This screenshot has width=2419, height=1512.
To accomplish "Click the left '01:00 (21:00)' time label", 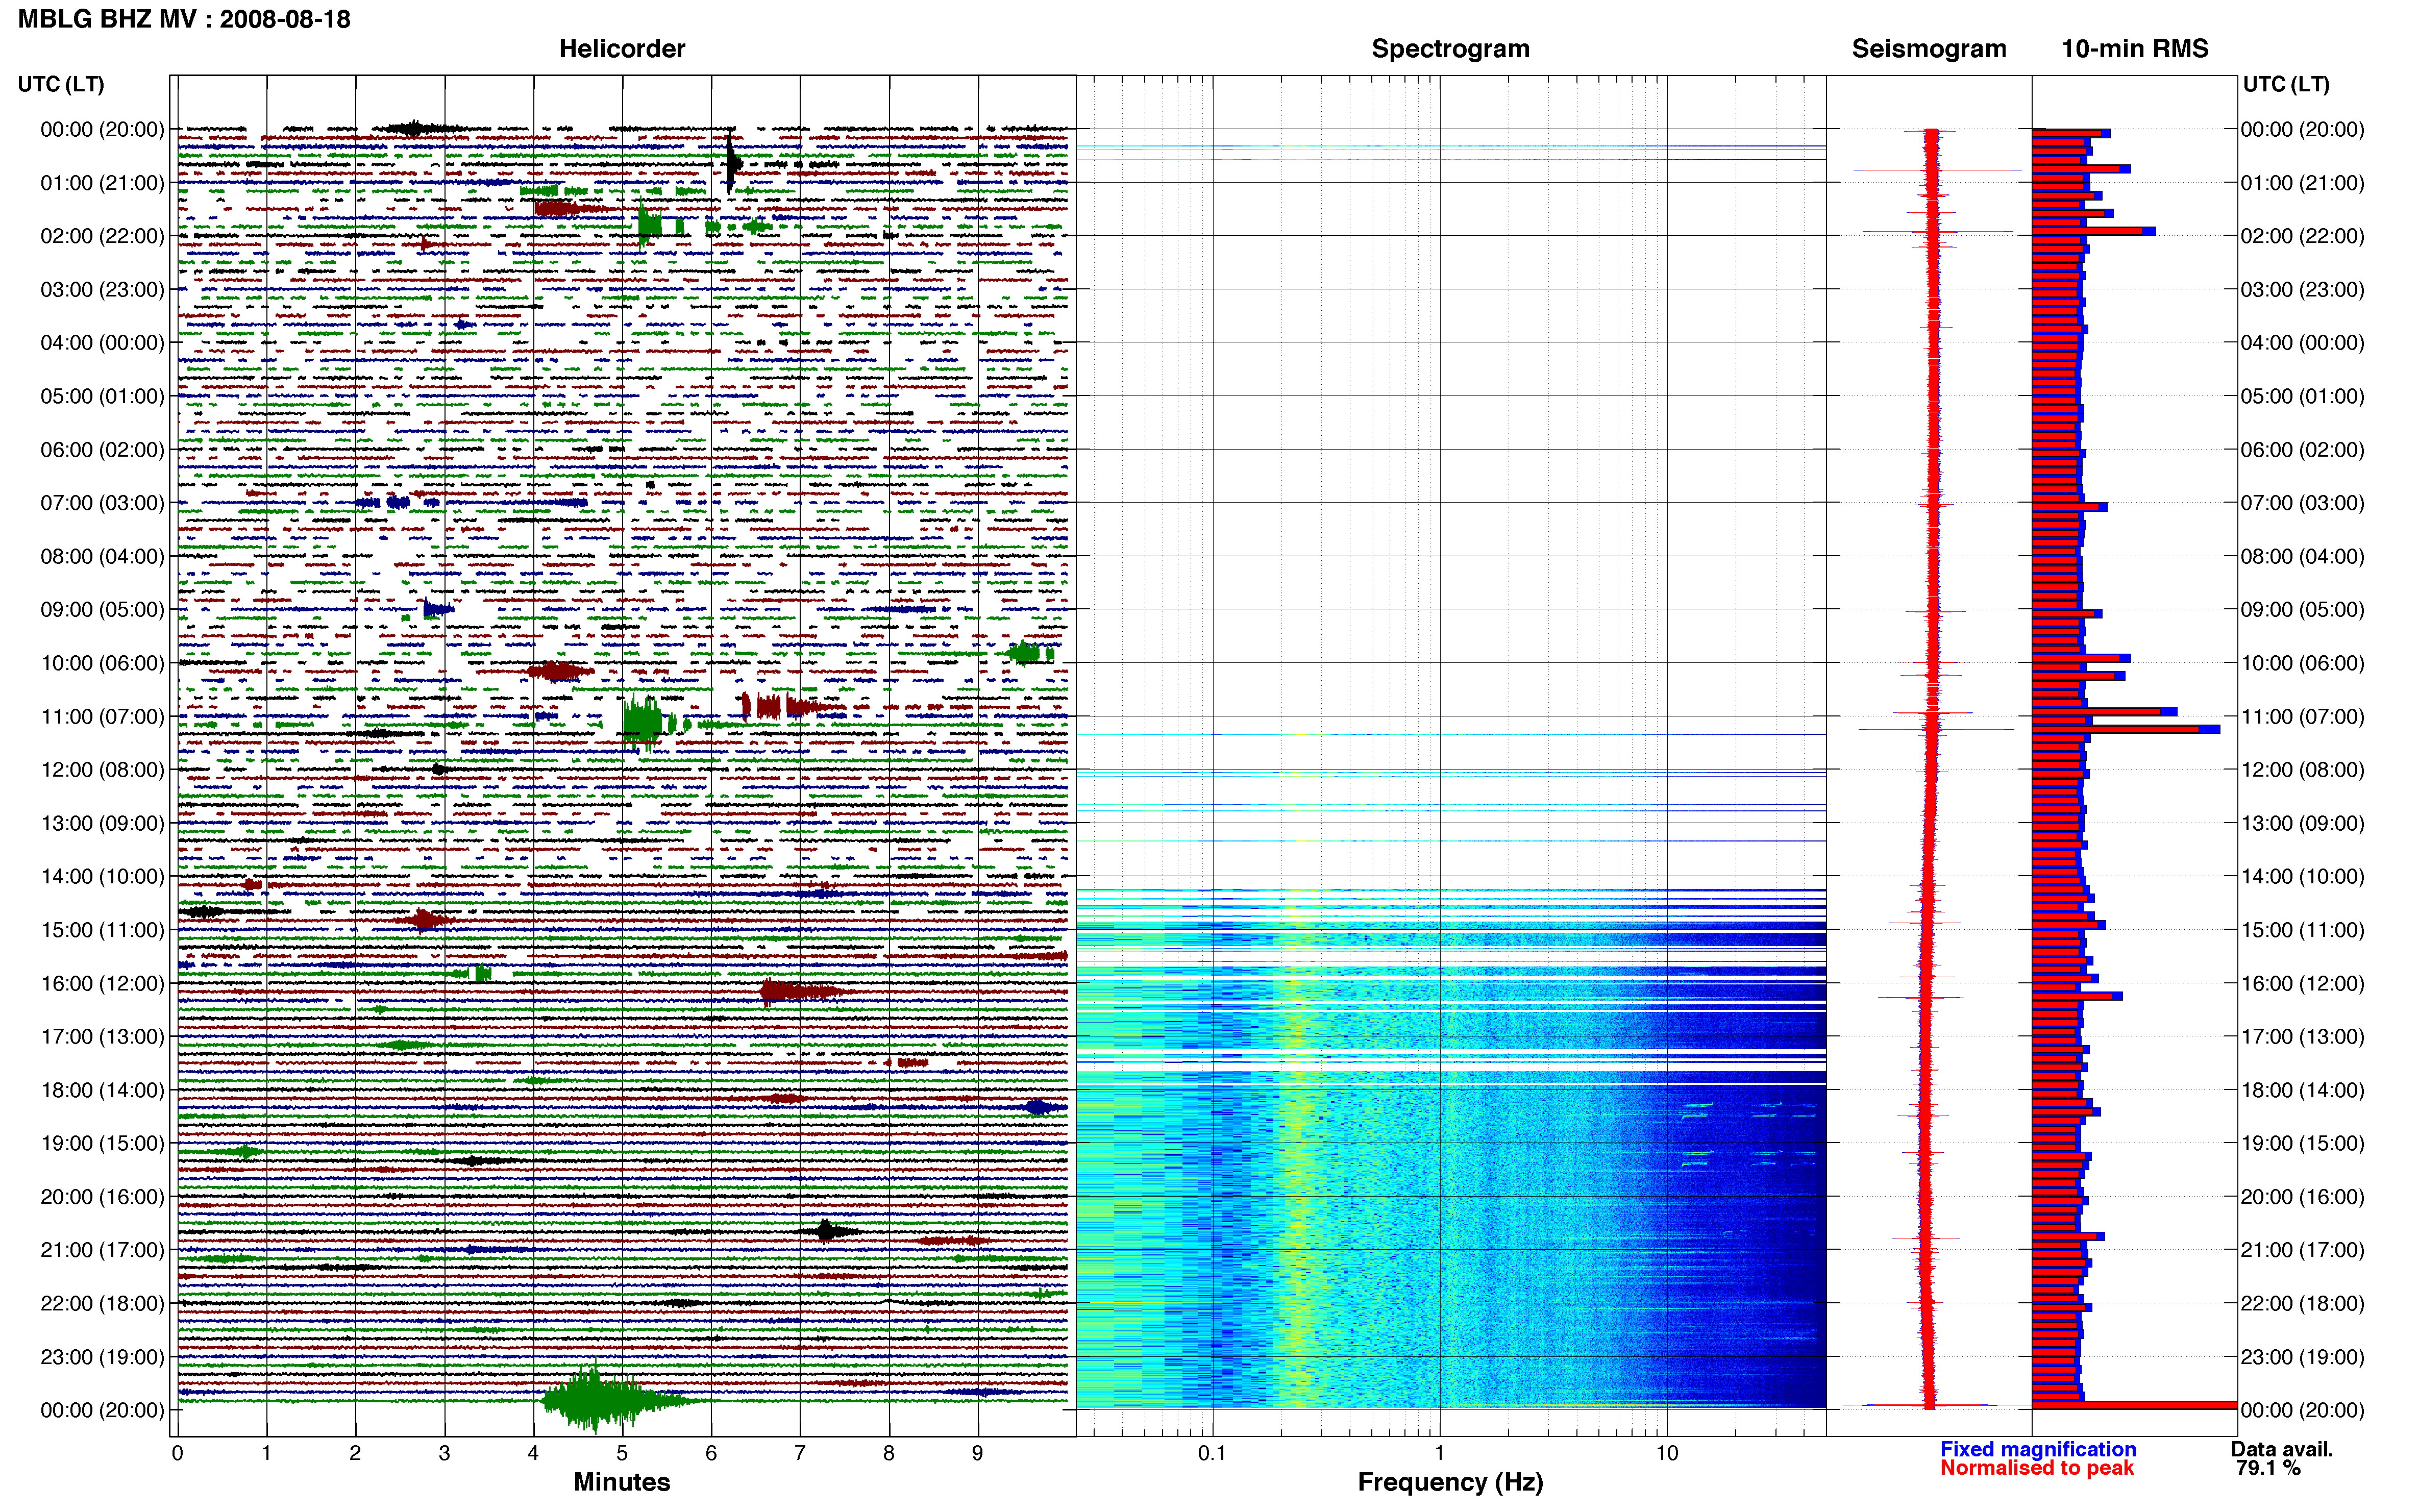I will point(102,182).
